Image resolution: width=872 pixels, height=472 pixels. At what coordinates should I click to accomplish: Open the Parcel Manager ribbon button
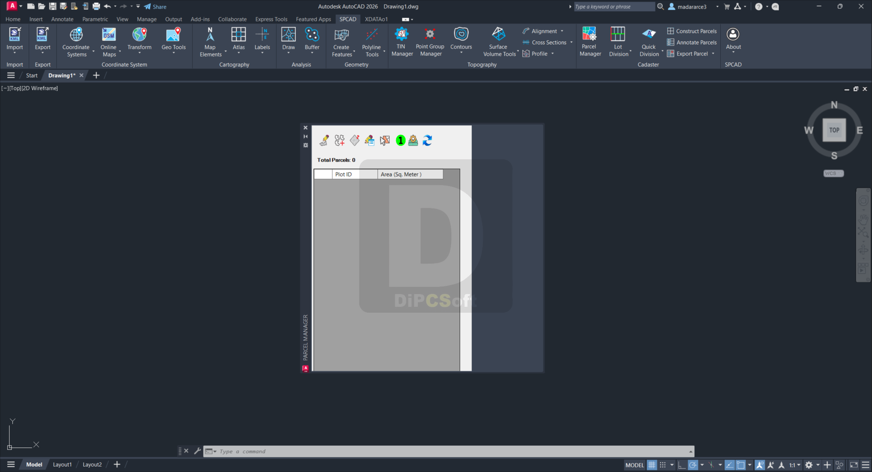click(x=590, y=42)
